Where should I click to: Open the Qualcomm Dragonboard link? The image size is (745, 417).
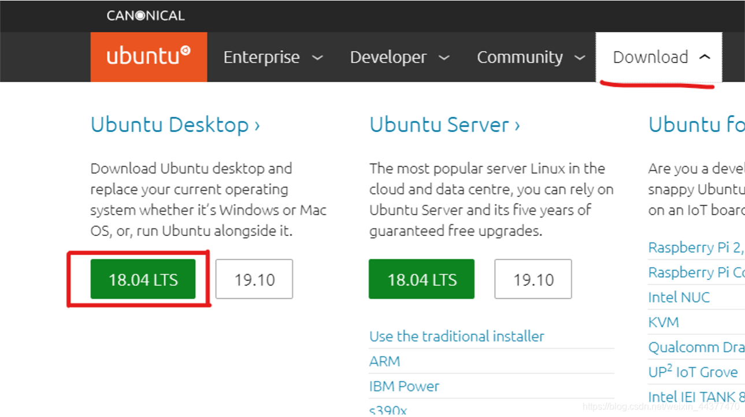coord(696,347)
